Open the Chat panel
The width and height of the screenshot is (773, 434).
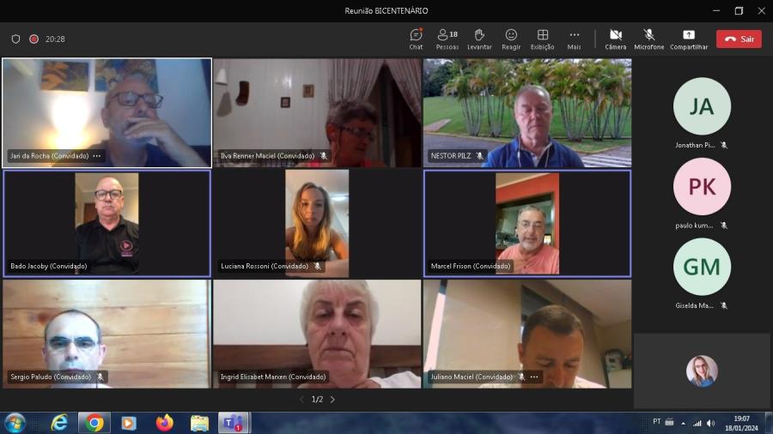(416, 39)
